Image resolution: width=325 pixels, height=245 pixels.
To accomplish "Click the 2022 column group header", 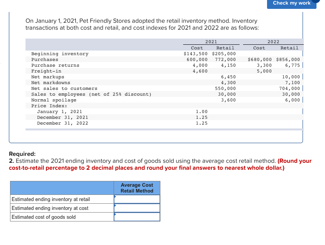I will click(273, 42).
